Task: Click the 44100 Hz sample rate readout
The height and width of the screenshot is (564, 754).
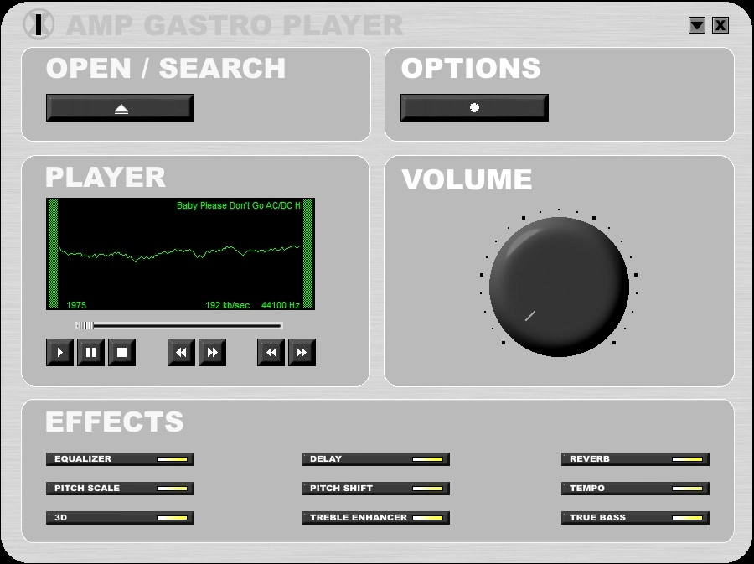Action: point(281,305)
